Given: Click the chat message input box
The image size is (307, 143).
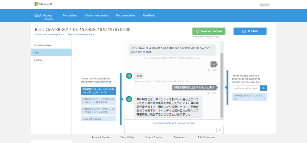Looking at the screenshot, I should [170, 130].
